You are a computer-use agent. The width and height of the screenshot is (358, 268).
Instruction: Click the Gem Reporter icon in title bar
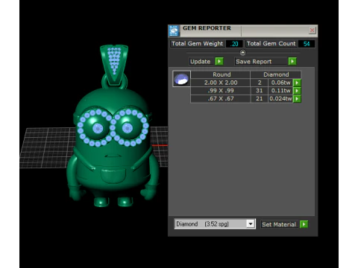pyautogui.click(x=174, y=31)
